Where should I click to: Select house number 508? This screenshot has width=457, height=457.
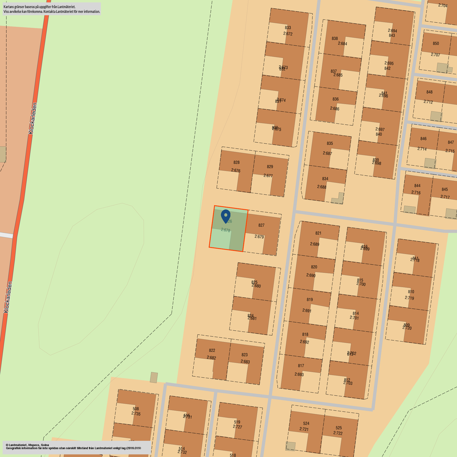[x=136, y=409]
